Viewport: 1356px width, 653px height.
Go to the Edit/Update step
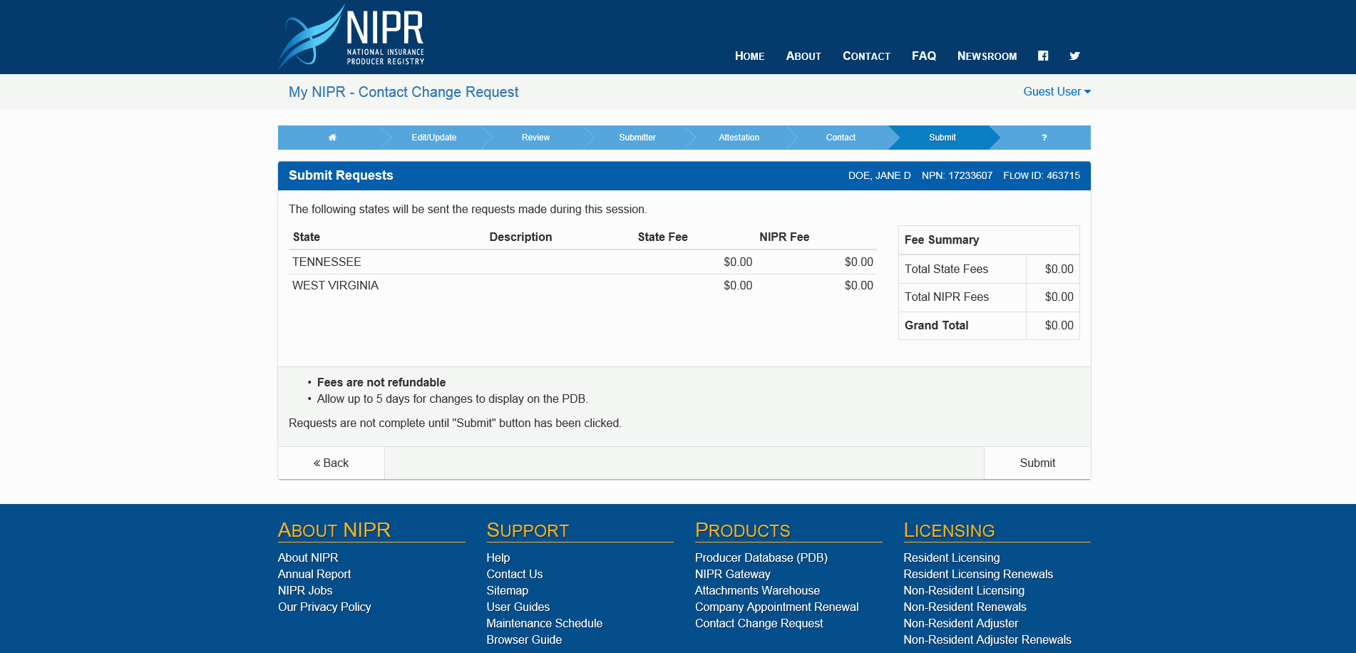[x=433, y=138]
